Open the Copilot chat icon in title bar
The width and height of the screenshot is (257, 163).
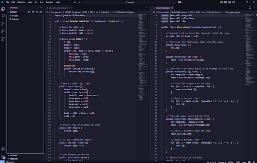coord(179,2)
